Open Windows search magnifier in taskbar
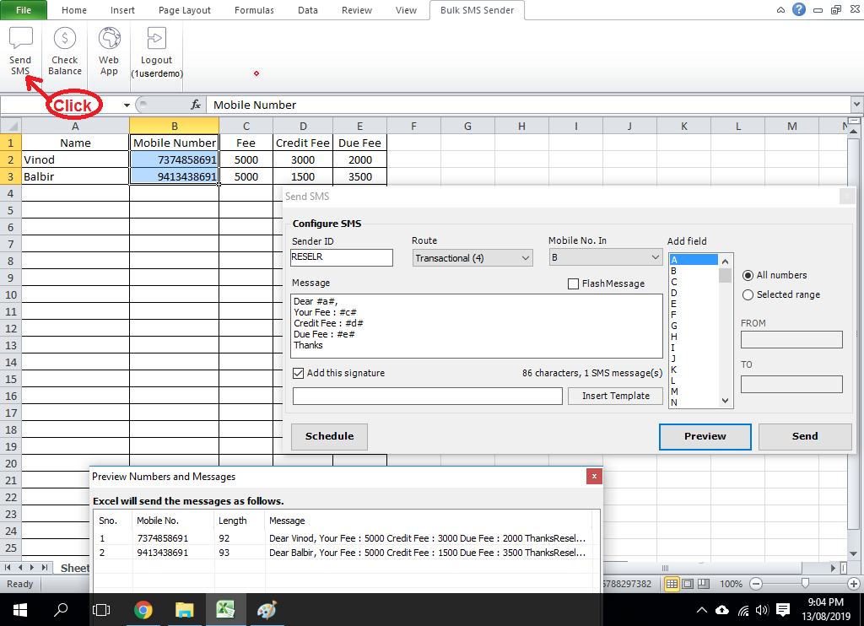This screenshot has height=626, width=864. click(61, 610)
